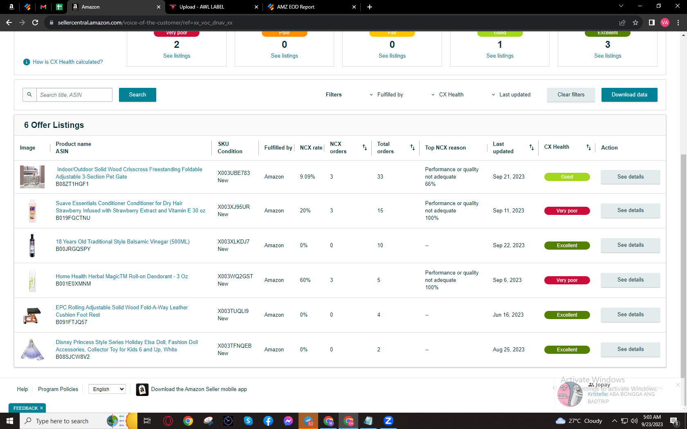Open the share page icon in address bar

click(622, 22)
